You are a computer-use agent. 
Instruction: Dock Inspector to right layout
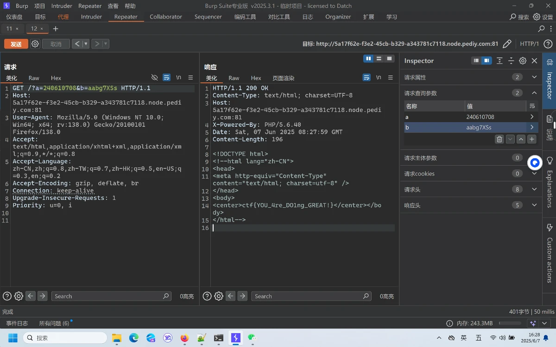(x=486, y=61)
